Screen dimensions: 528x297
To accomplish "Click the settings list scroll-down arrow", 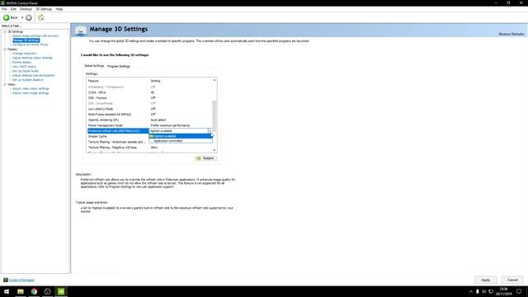I will 214,150.
